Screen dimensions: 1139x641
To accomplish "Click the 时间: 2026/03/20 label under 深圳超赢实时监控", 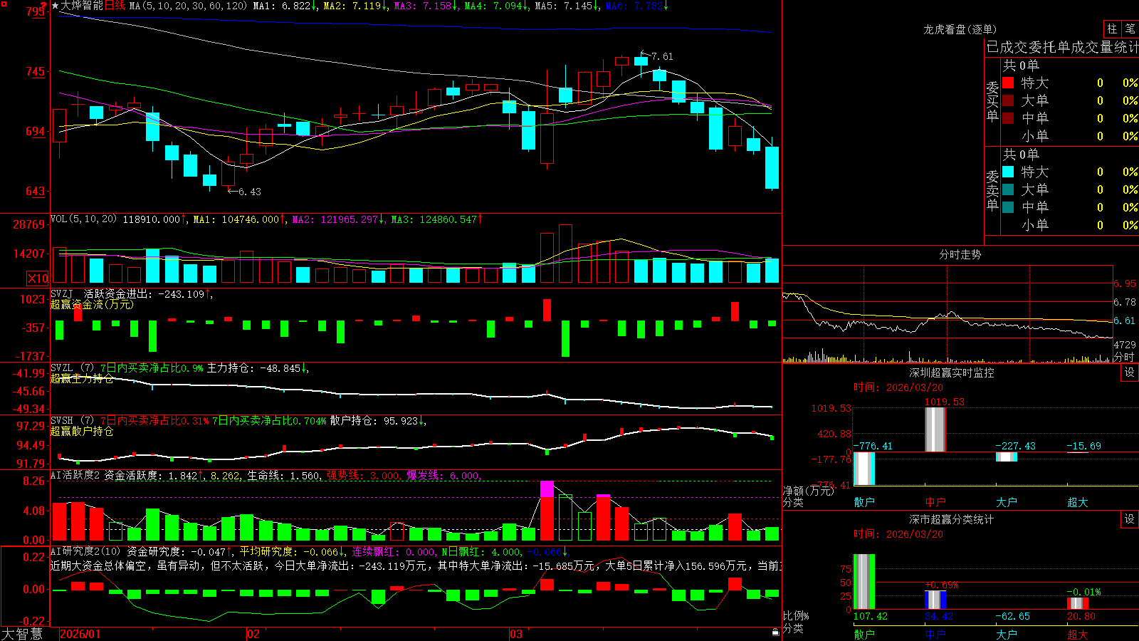I will [898, 387].
